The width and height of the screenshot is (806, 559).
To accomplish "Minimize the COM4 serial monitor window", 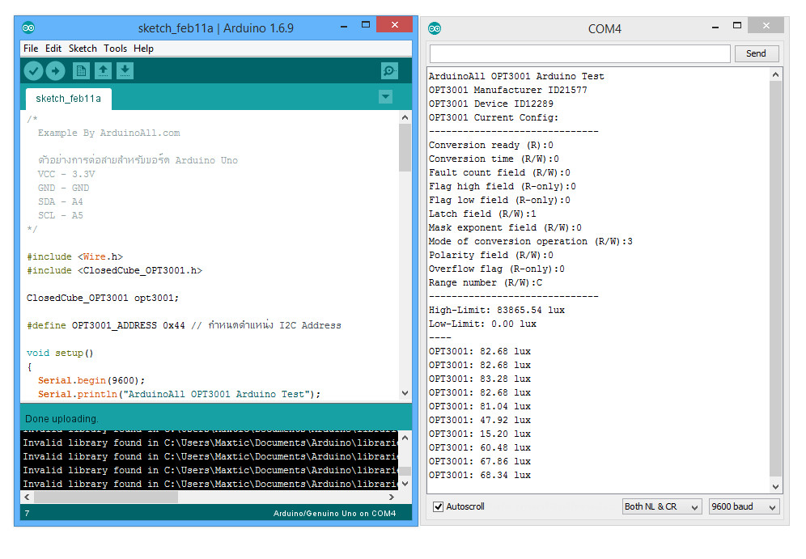I will tap(715, 27).
